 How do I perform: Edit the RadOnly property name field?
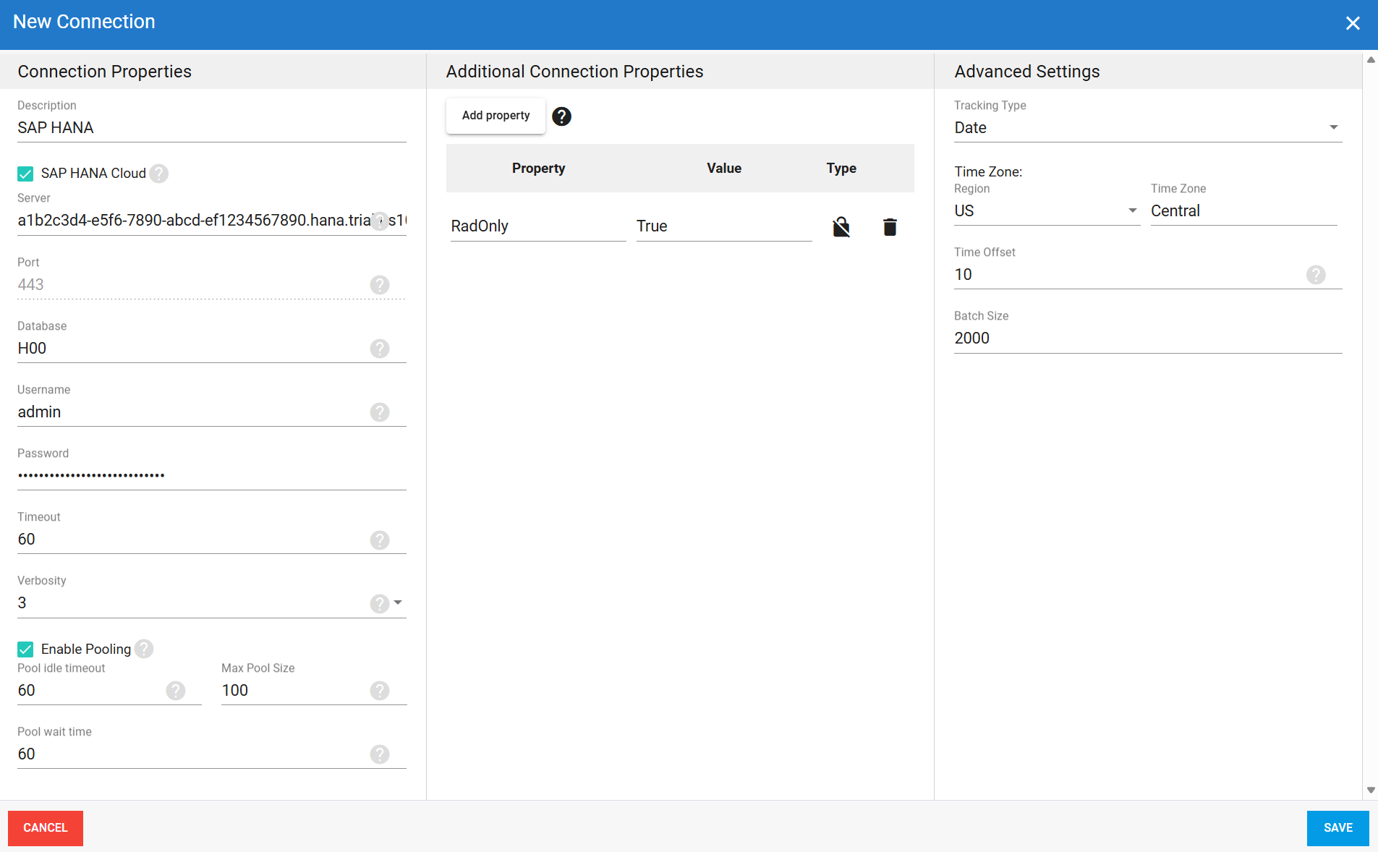pos(538,226)
